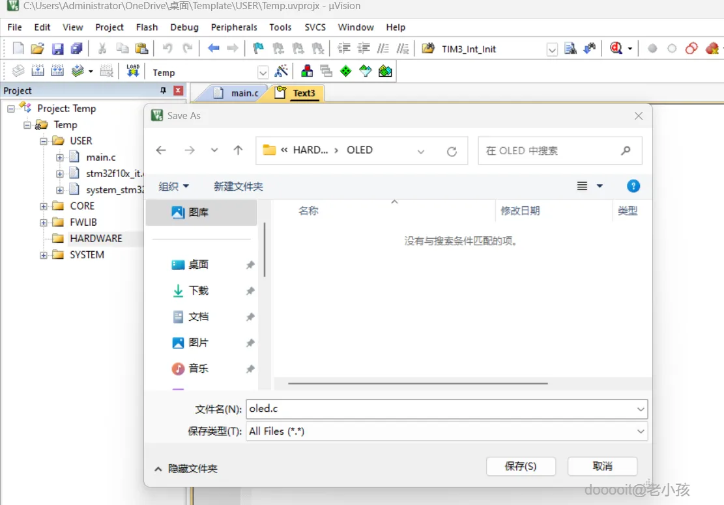Expand the CORE folder node
This screenshot has width=724, height=505.
point(44,206)
